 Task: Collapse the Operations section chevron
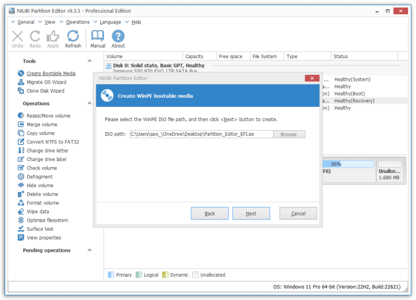(x=90, y=103)
